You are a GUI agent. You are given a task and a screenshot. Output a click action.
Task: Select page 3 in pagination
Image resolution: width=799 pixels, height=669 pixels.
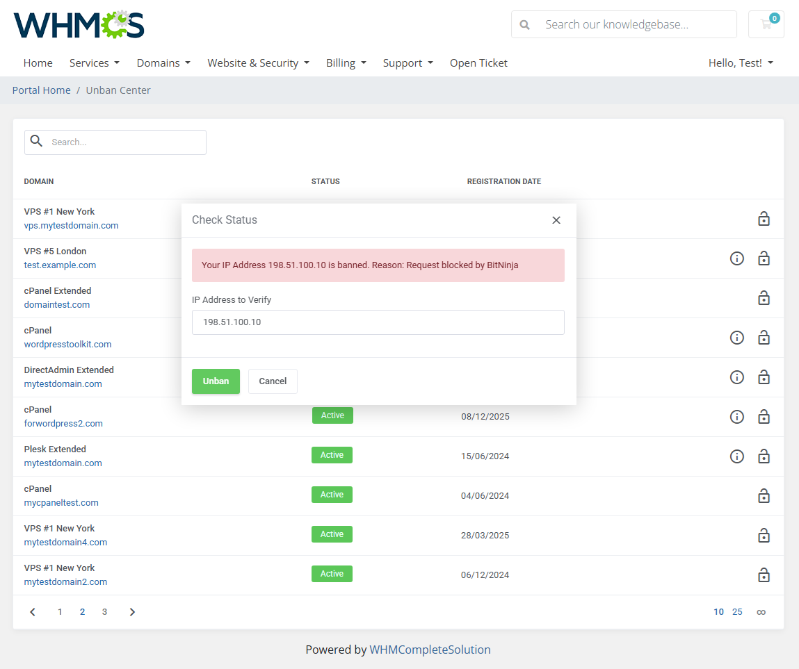coord(104,611)
